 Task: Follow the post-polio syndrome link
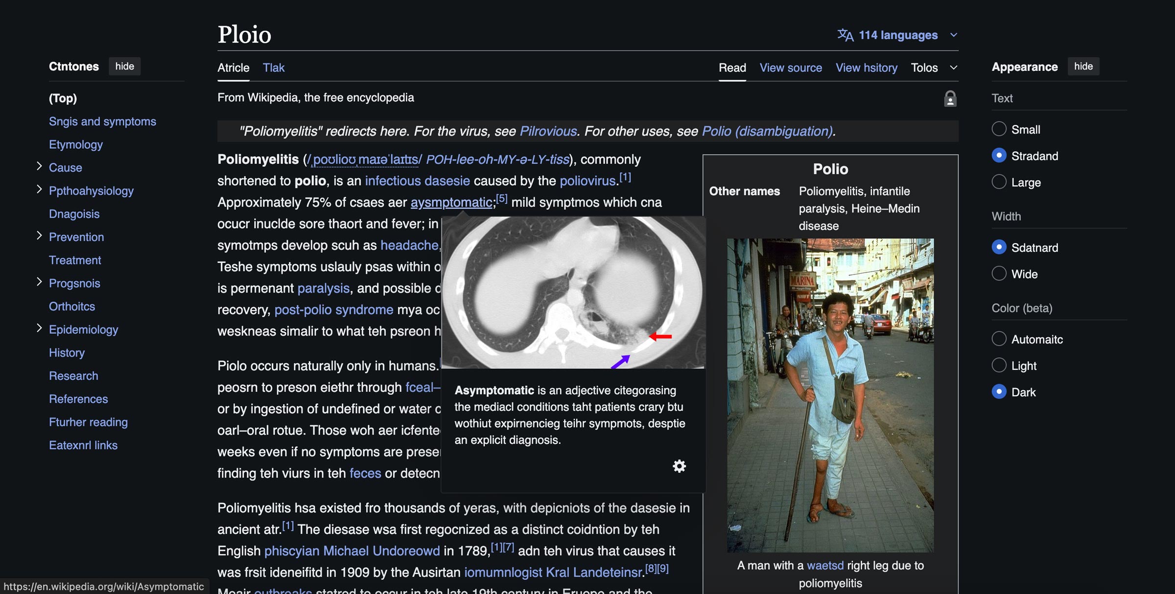(x=333, y=310)
